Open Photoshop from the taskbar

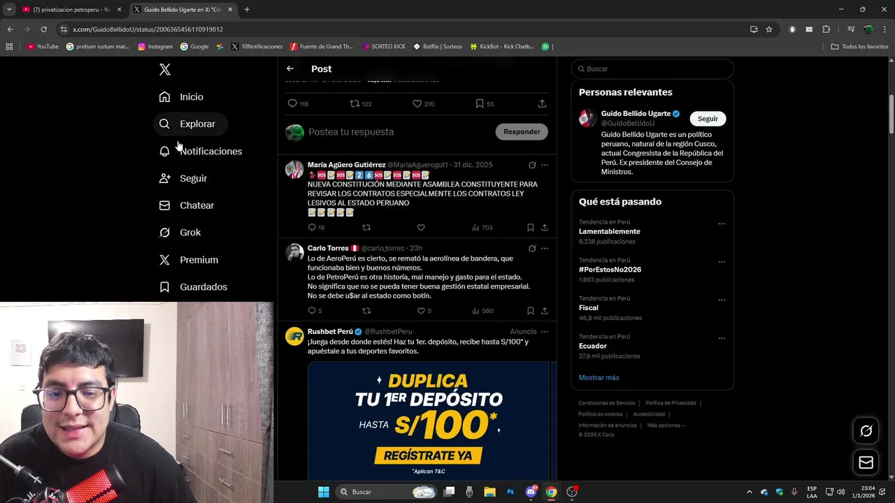510,492
